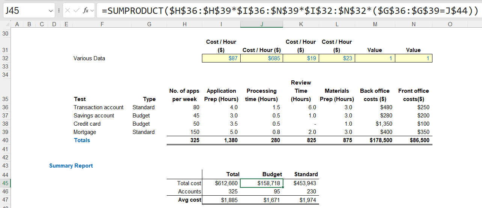Click the Summary Report heading cell

71,166
